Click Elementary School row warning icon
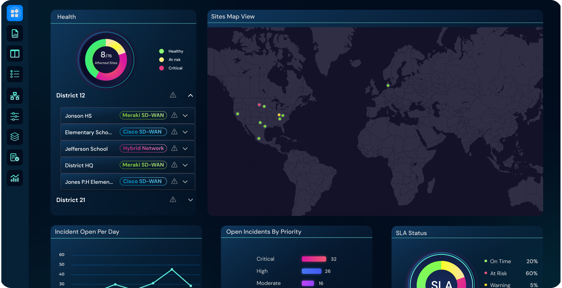The height and width of the screenshot is (288, 562). [174, 132]
